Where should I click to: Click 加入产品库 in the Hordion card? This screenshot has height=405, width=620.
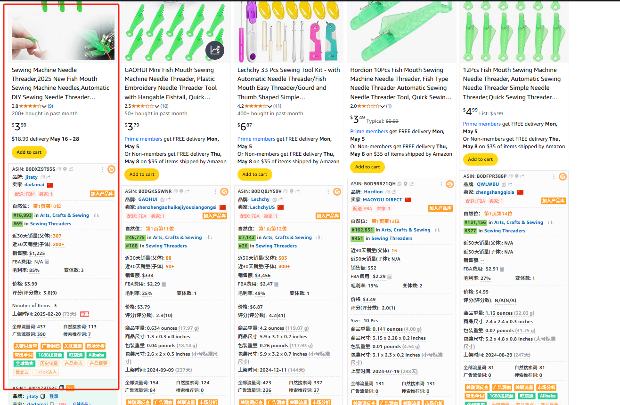[x=441, y=208]
